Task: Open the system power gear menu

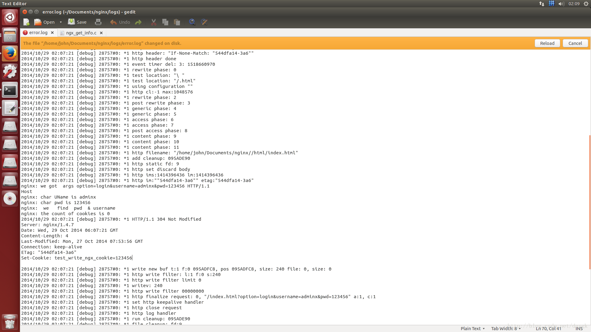Action: (x=586, y=4)
